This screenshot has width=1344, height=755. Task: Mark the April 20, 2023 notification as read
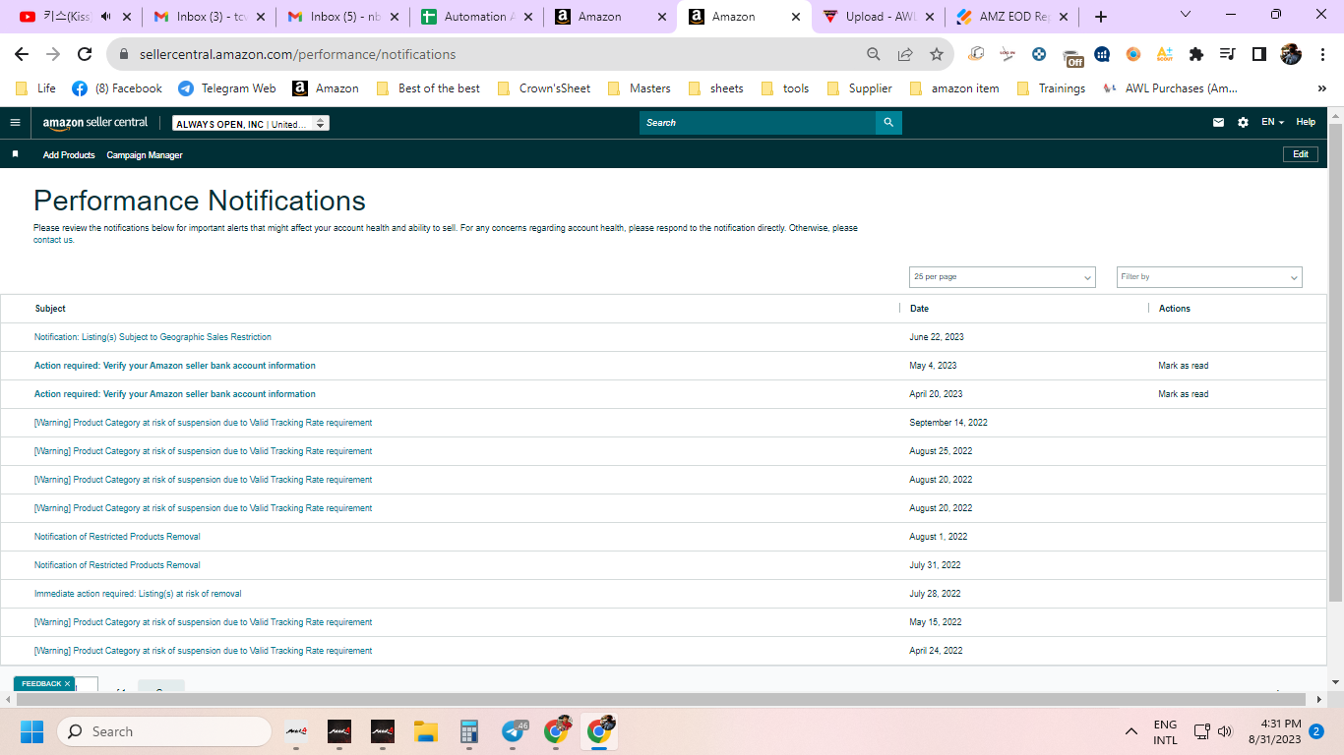[1184, 394]
